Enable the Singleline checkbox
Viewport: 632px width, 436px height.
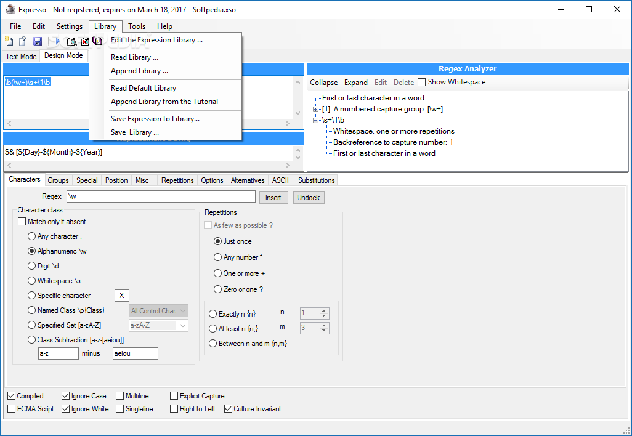click(120, 409)
